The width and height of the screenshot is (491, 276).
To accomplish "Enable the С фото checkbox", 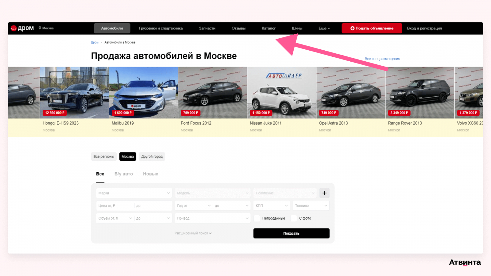I will click(x=294, y=218).
